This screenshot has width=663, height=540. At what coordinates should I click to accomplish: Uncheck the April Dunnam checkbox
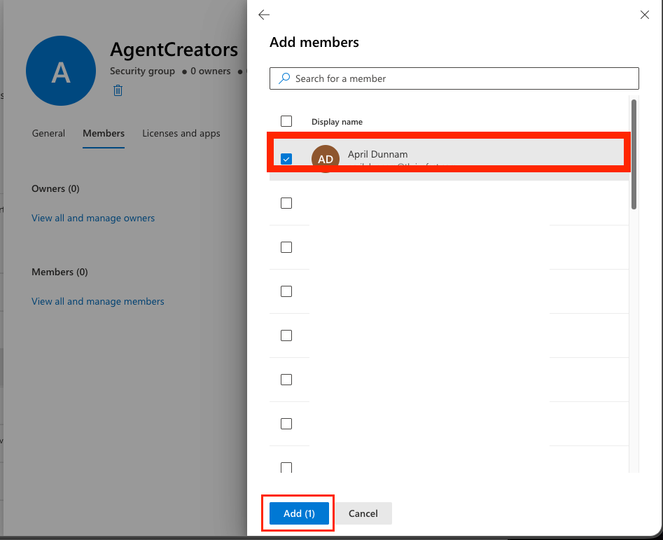[x=286, y=159]
